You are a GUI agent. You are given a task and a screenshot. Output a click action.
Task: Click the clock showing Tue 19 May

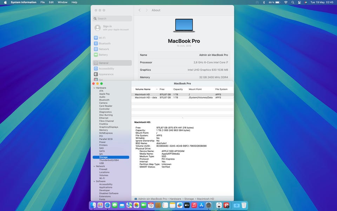pos(322,2)
